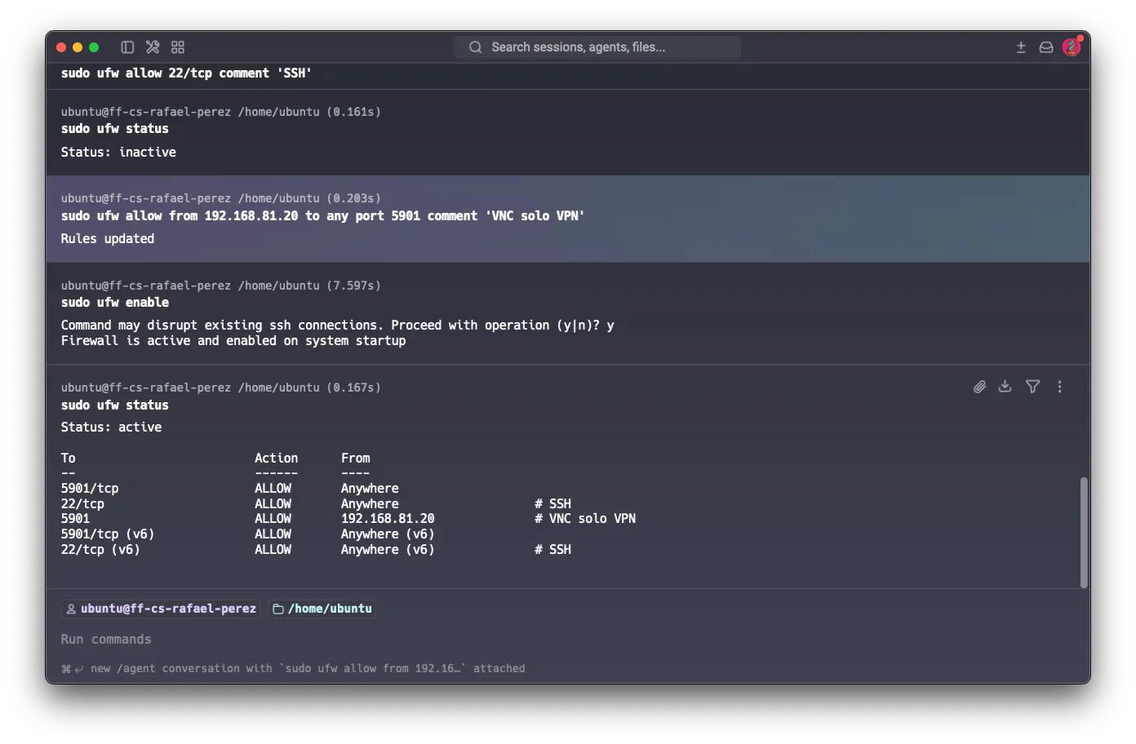Click the 192.168.81.20 From table cell
Image resolution: width=1136 pixels, height=744 pixels.
388,519
